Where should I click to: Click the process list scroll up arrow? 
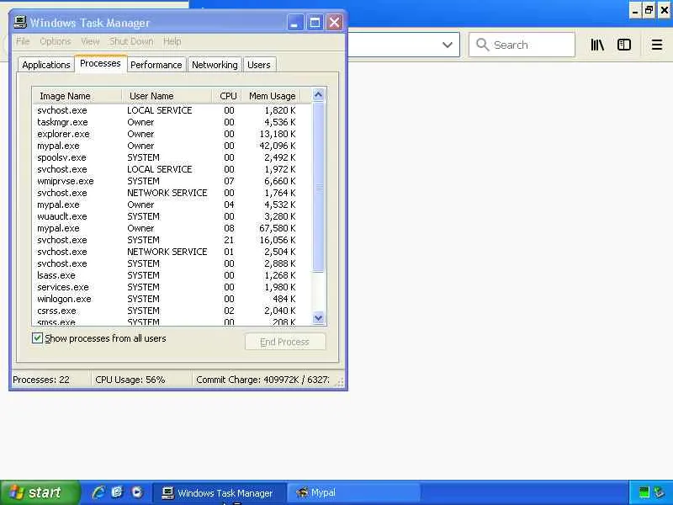[318, 94]
